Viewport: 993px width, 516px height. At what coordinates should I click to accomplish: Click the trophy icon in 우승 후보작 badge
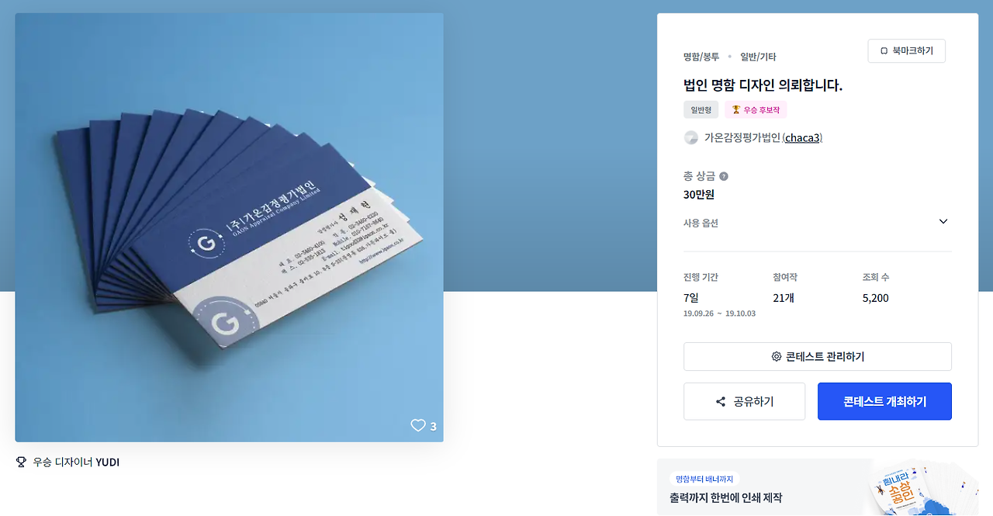tap(736, 110)
